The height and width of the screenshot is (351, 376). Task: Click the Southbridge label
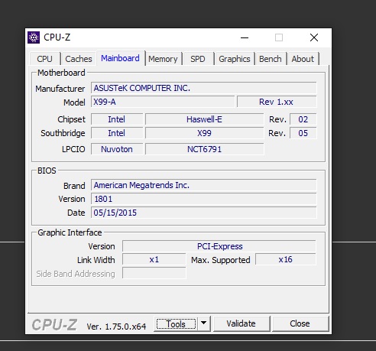[x=63, y=133]
